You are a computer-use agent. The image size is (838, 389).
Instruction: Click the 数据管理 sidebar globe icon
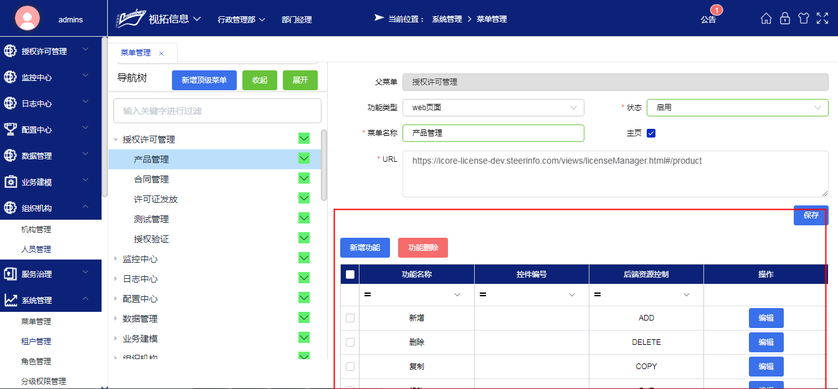point(11,156)
